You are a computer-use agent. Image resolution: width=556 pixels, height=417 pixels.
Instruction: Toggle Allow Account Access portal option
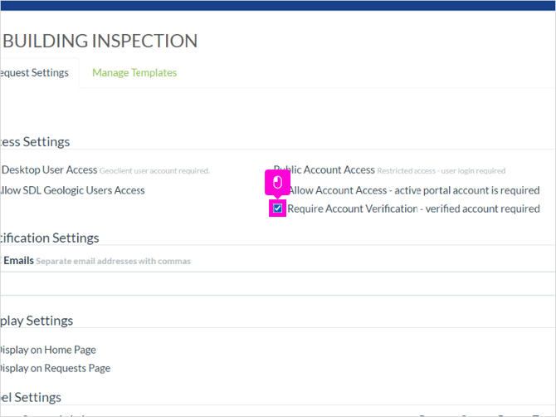click(413, 190)
